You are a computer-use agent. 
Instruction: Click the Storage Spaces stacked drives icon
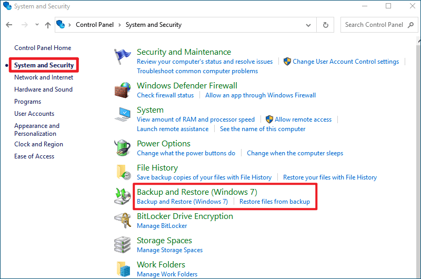(123, 245)
